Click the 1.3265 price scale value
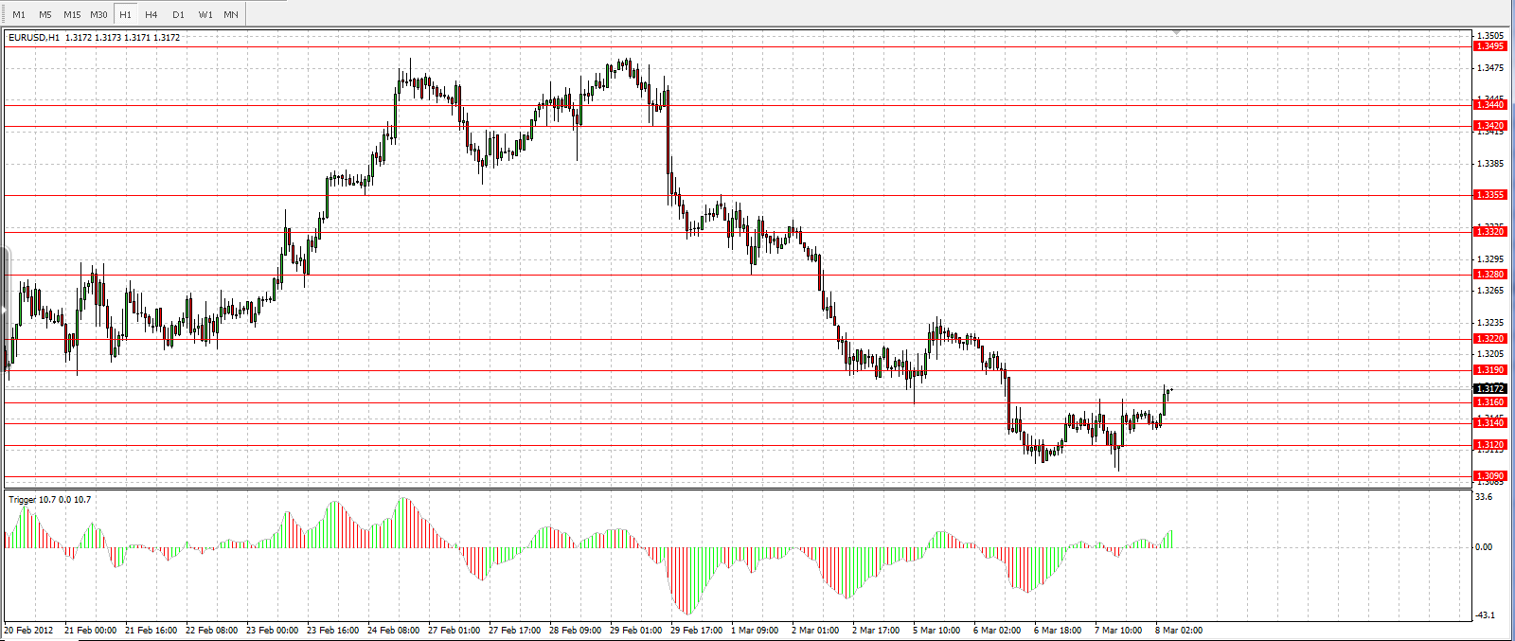Screen dimensions: 1515x641 click(1490, 291)
